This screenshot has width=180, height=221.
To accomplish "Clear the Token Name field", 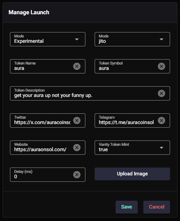I will click(x=77, y=66).
